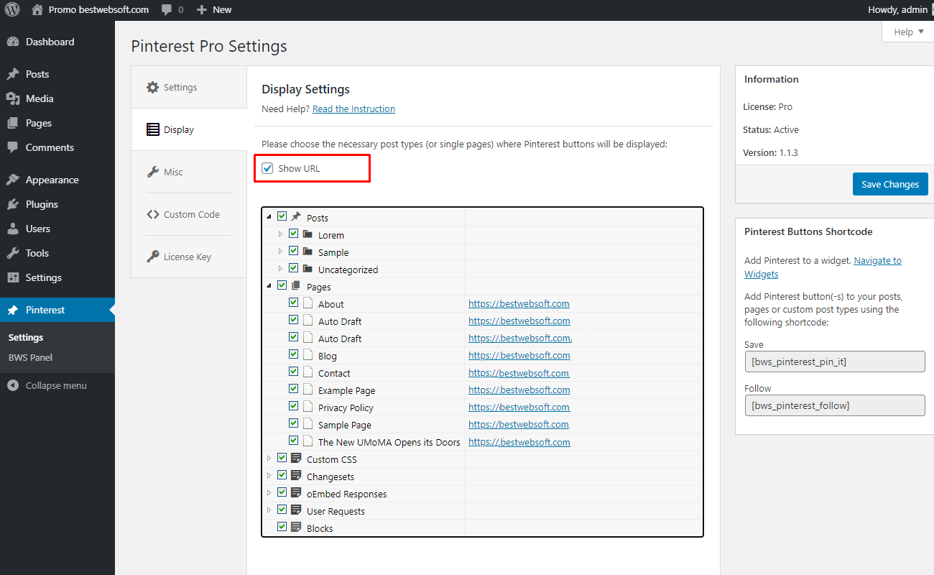934x575 pixels.
Task: Expand the Changesets tree node
Action: point(269,476)
